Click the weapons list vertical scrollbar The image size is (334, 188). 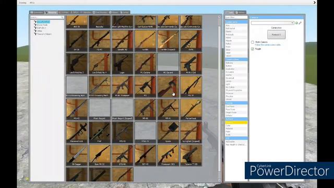[219, 99]
